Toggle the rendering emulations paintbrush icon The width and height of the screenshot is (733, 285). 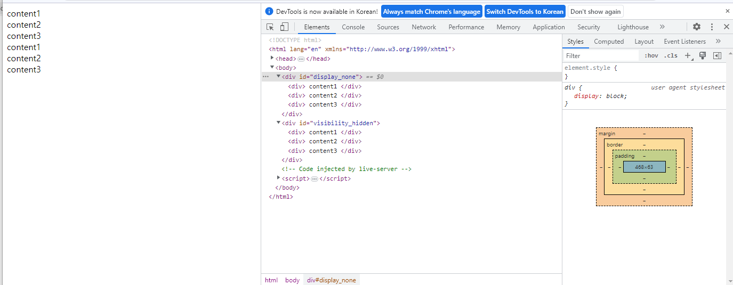pos(703,55)
